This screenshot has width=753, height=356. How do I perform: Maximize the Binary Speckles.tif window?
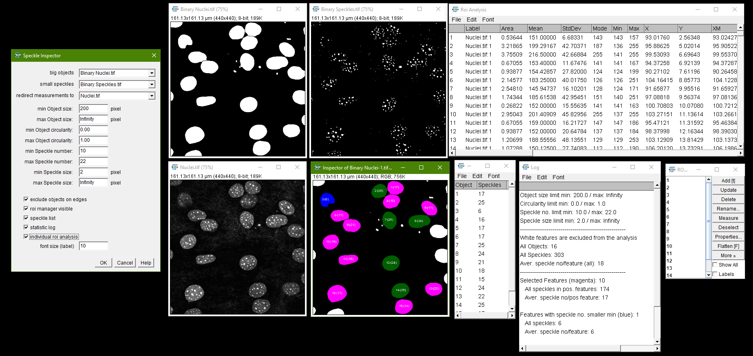[x=420, y=9]
